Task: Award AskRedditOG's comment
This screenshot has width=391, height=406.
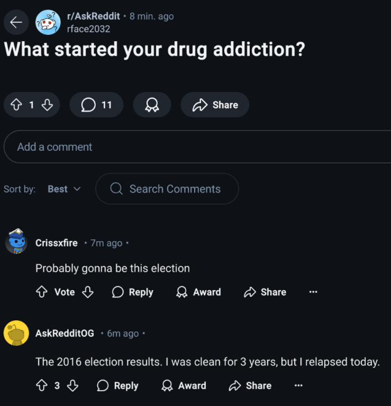Action: click(x=184, y=386)
